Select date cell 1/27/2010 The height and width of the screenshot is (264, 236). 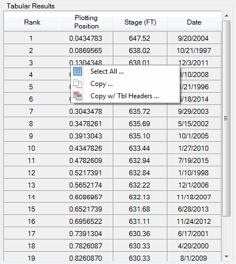[194, 148]
